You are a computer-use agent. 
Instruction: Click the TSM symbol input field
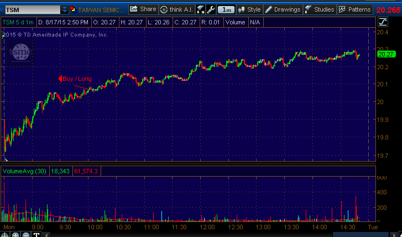33,10
